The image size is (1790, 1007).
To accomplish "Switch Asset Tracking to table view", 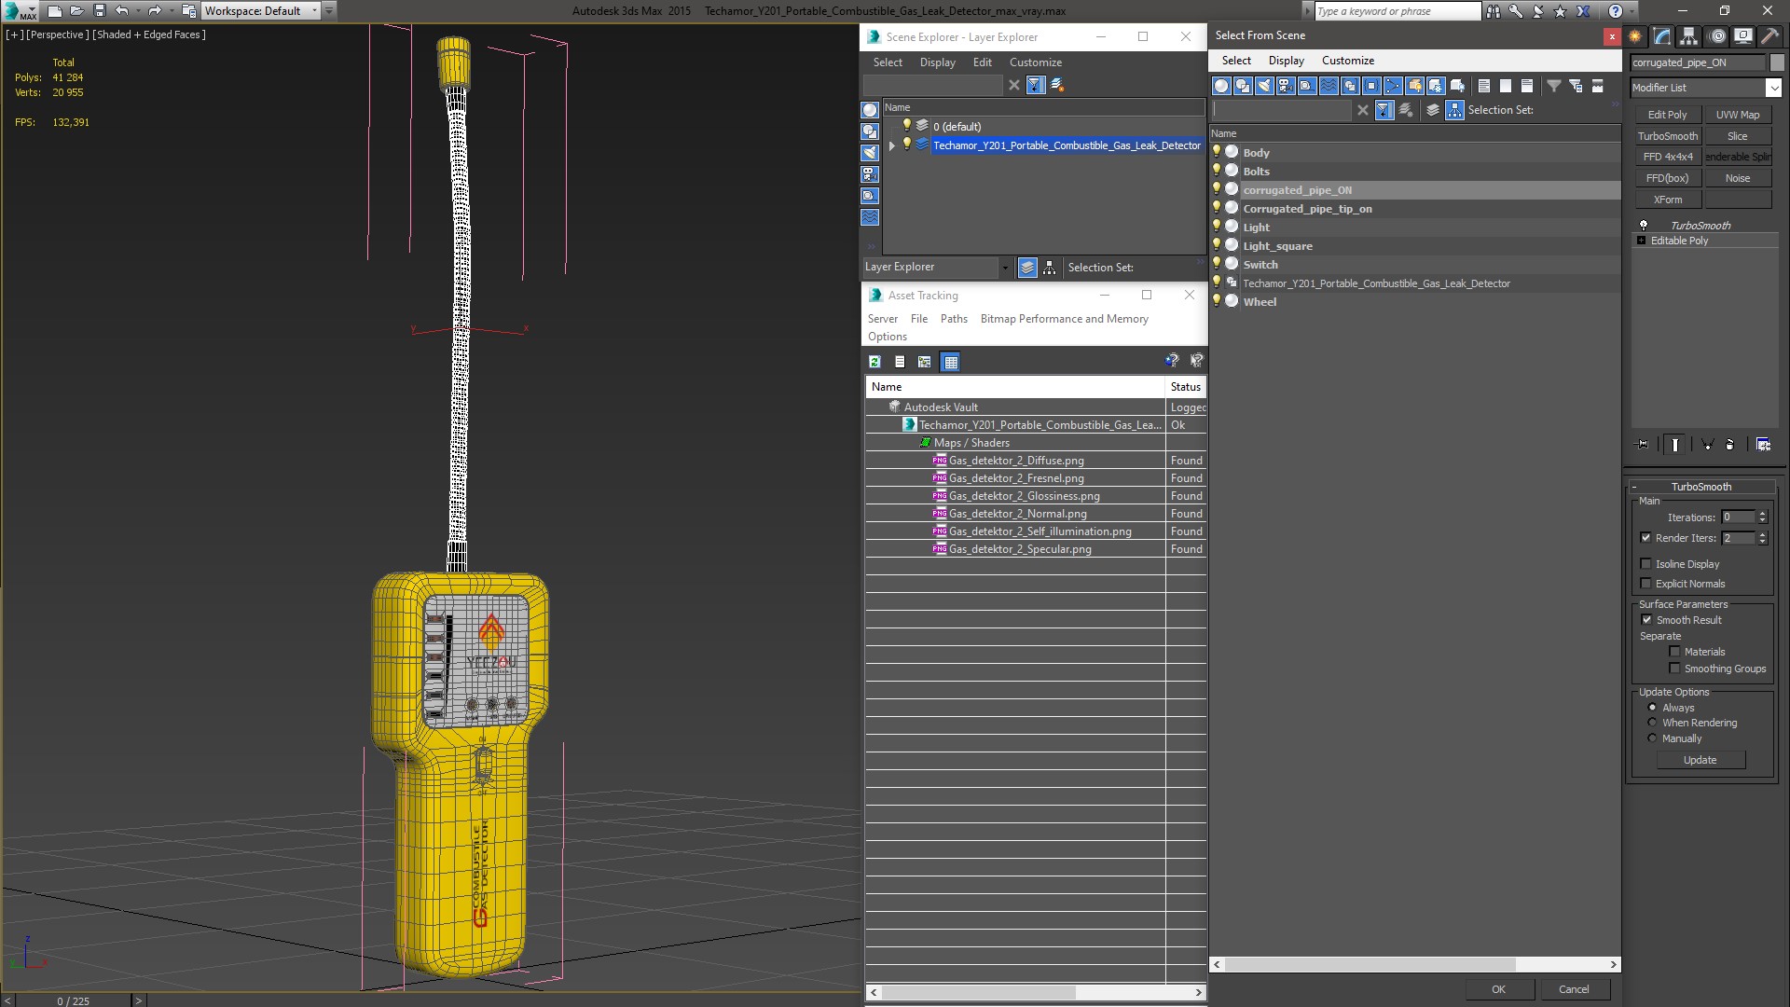I will tap(950, 362).
